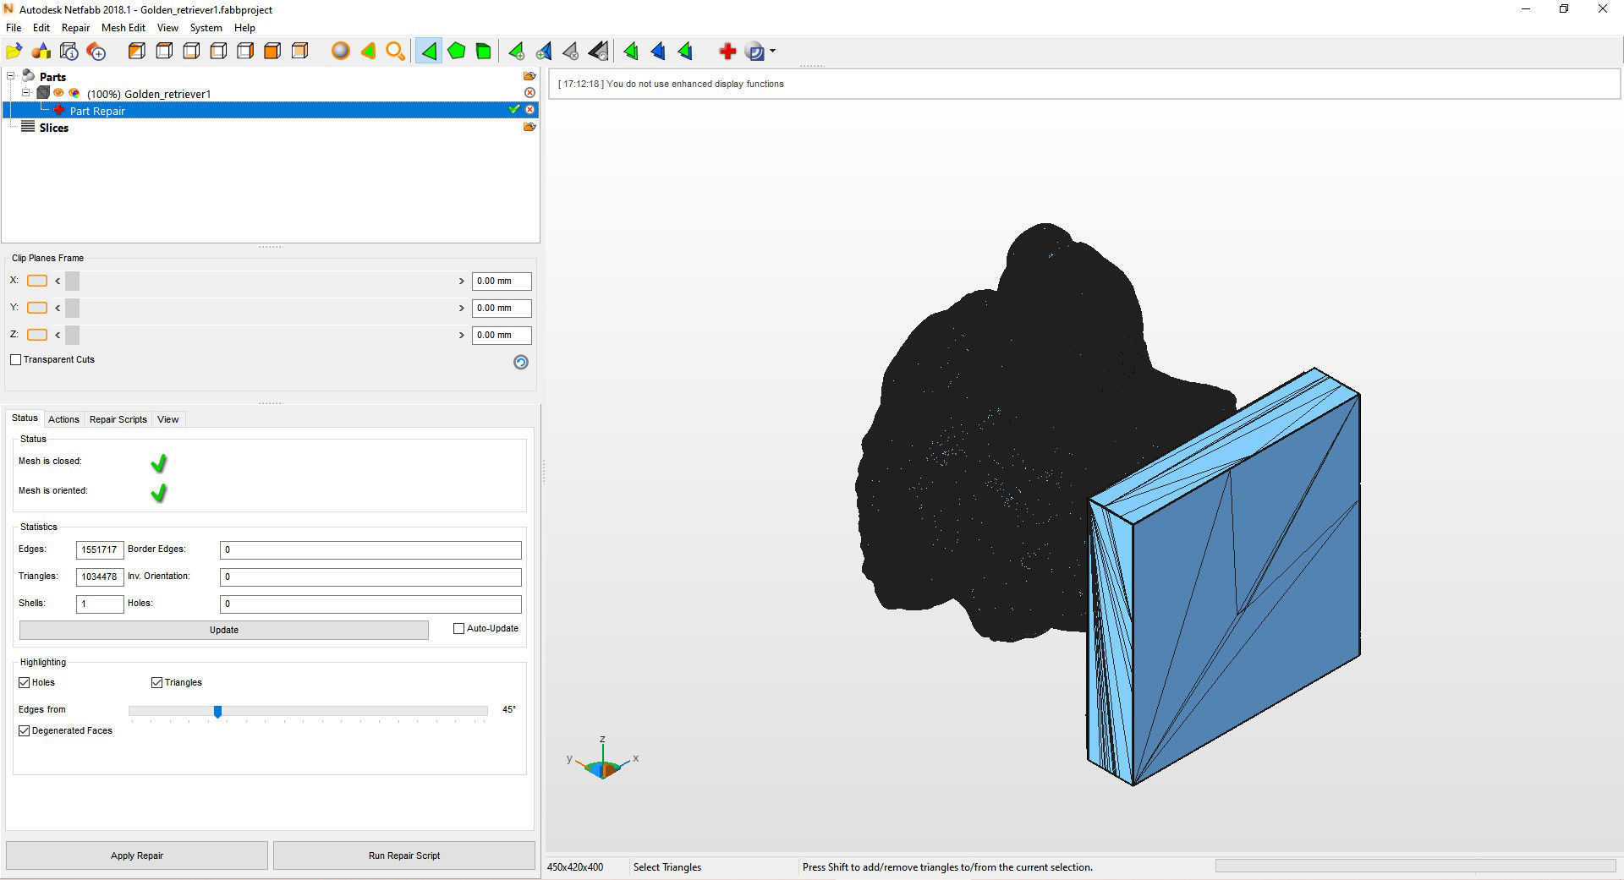Enable the Transparent Cuts checkbox
1624x880 pixels.
point(15,359)
